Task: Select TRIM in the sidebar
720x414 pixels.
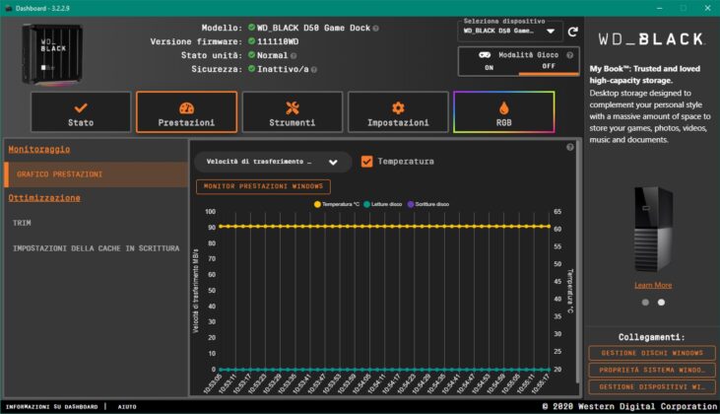Action: tap(22, 223)
